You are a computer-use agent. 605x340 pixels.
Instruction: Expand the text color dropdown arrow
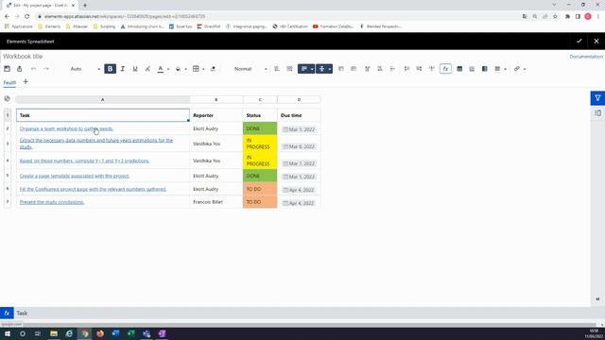point(168,69)
